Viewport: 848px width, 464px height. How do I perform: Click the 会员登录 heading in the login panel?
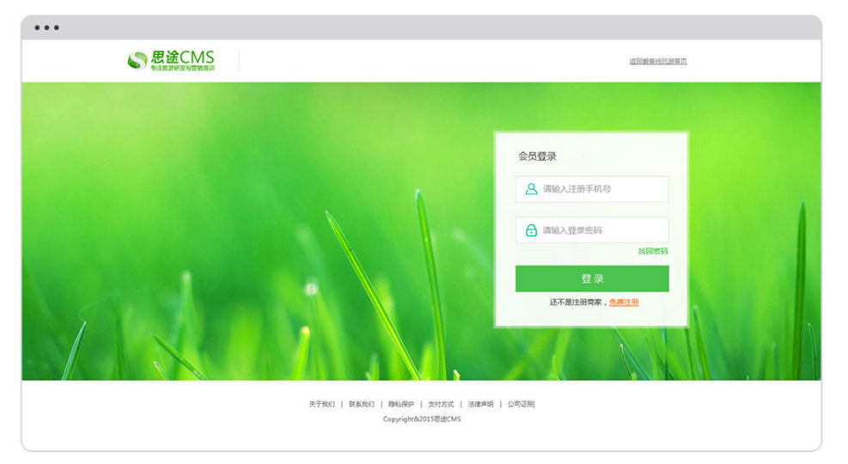(537, 156)
